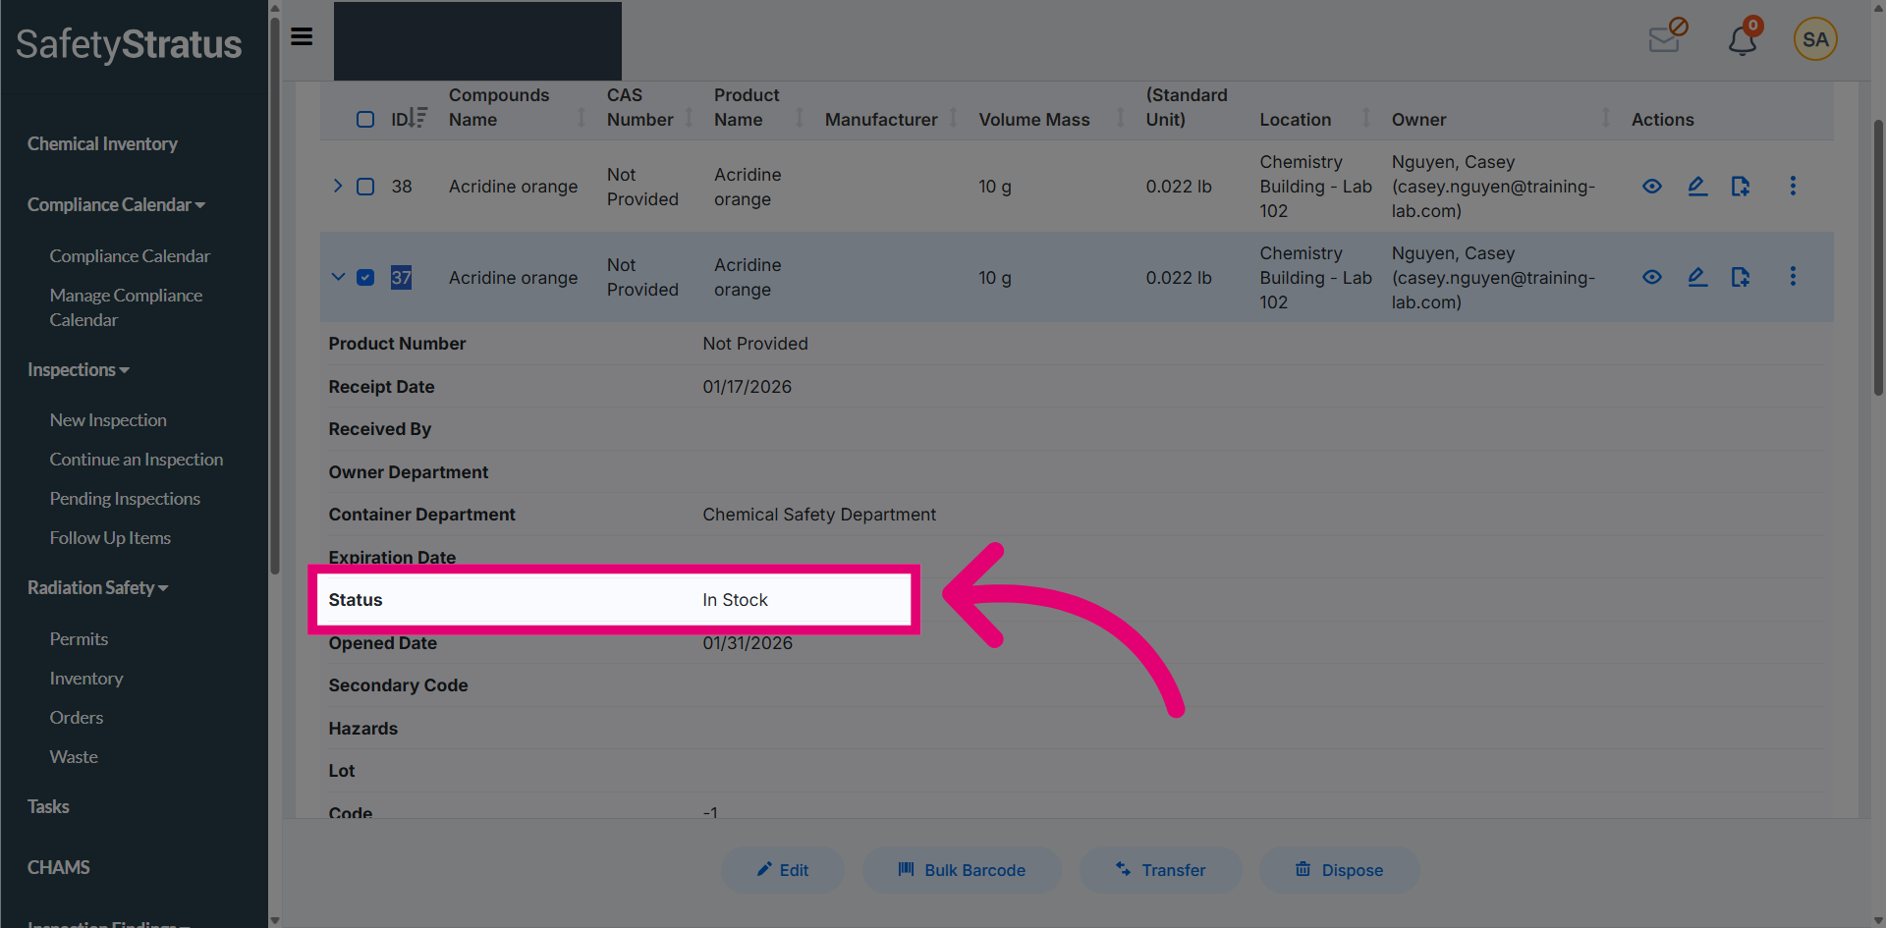Image resolution: width=1886 pixels, height=928 pixels.
Task: Click the In Stock status value
Action: point(735,600)
